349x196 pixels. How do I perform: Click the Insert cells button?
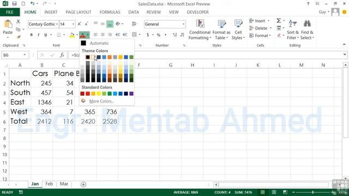pyautogui.click(x=260, y=21)
